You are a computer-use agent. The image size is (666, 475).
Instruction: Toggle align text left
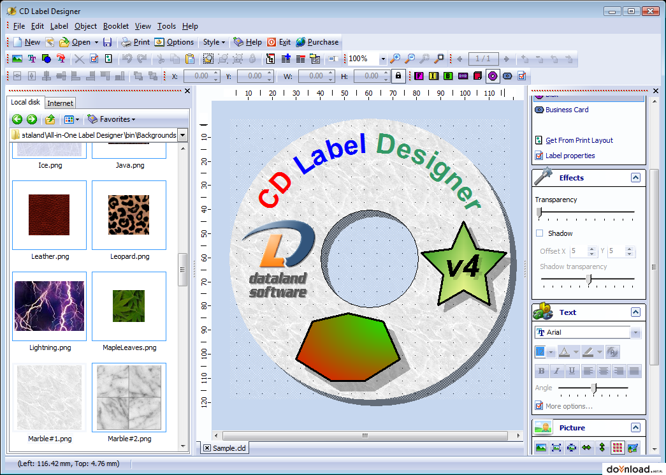coord(588,371)
